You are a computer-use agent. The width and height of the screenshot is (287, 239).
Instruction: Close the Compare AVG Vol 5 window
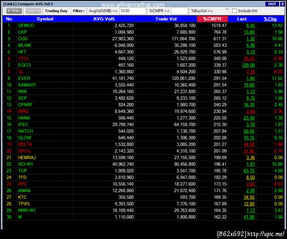pos(282,4)
